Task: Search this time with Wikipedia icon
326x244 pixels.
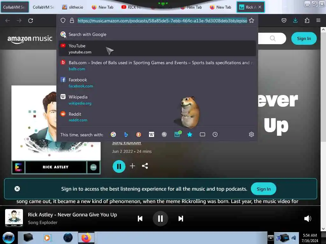Action: pyautogui.click(x=152, y=134)
